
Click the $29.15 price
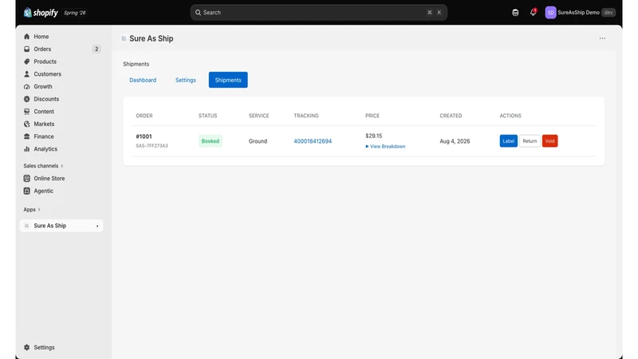tap(373, 136)
